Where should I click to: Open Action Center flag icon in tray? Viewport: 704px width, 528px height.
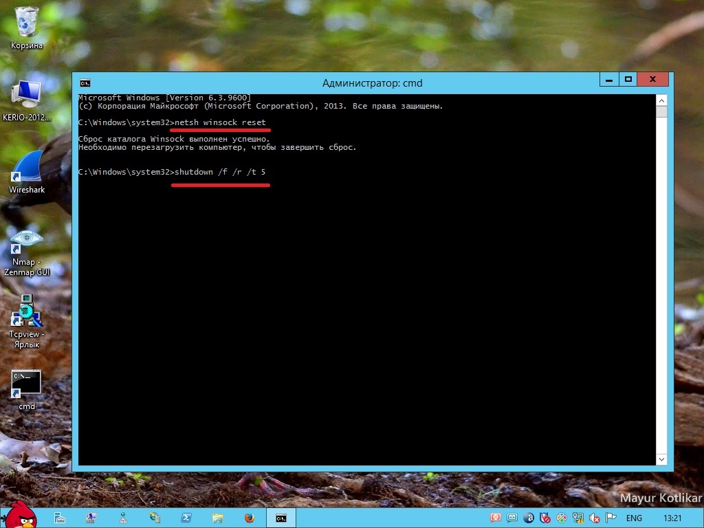(x=610, y=518)
